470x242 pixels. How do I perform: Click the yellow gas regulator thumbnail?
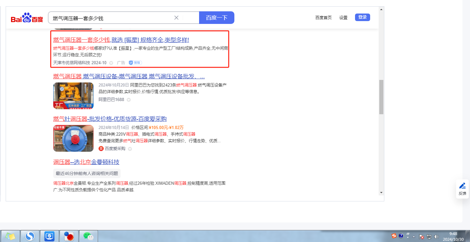click(73, 96)
